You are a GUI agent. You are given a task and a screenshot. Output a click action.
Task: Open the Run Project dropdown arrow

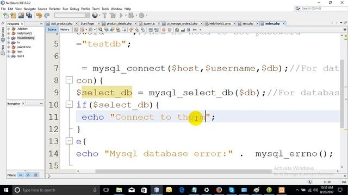pos(126,16)
